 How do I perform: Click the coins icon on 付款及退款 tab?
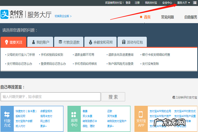[60, 42]
